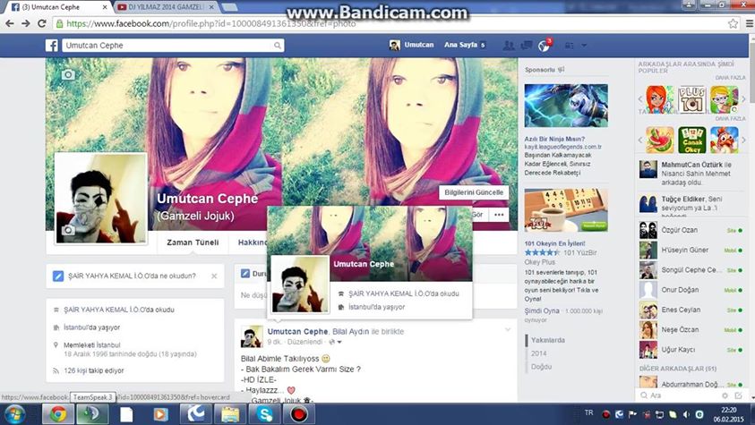The width and height of the screenshot is (755, 425).
Task: Open Umutcan profile link in top bar
Action: coord(412,45)
